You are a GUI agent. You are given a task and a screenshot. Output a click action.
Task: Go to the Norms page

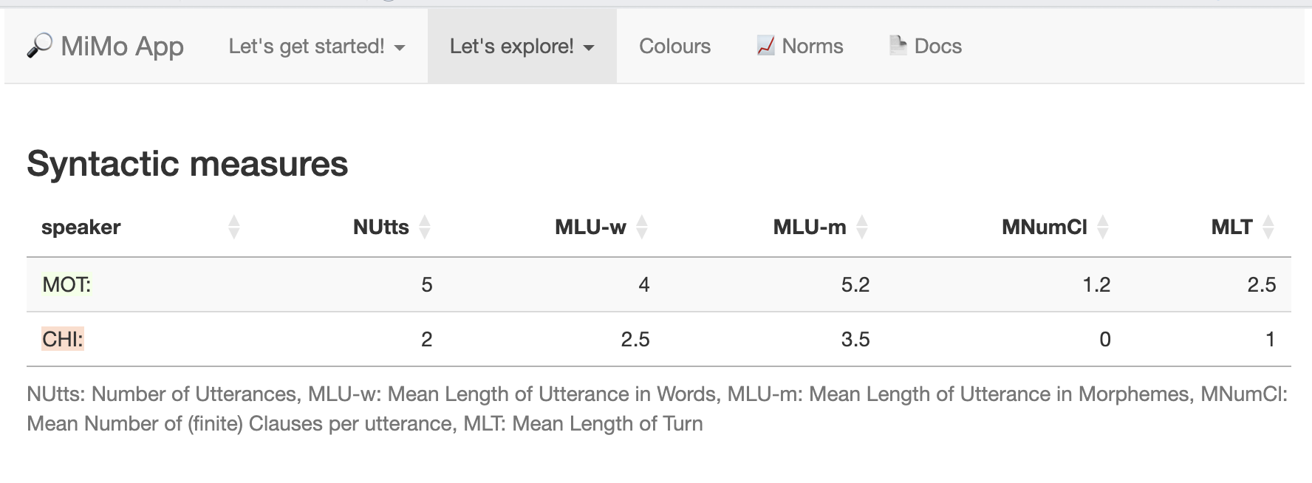pyautogui.click(x=812, y=47)
